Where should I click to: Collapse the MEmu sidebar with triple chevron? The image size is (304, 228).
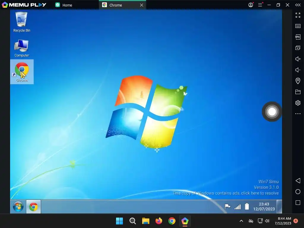298,5
